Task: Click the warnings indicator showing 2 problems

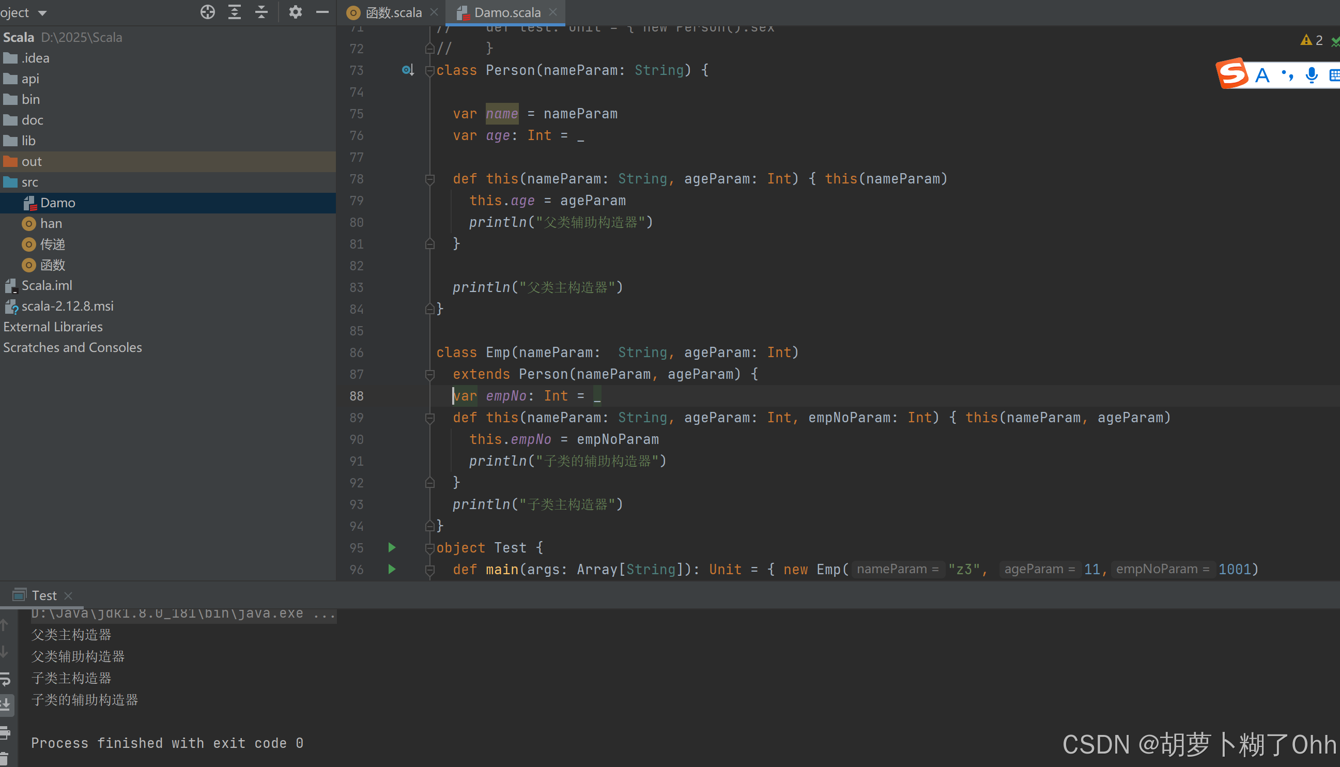Action: 1312,40
